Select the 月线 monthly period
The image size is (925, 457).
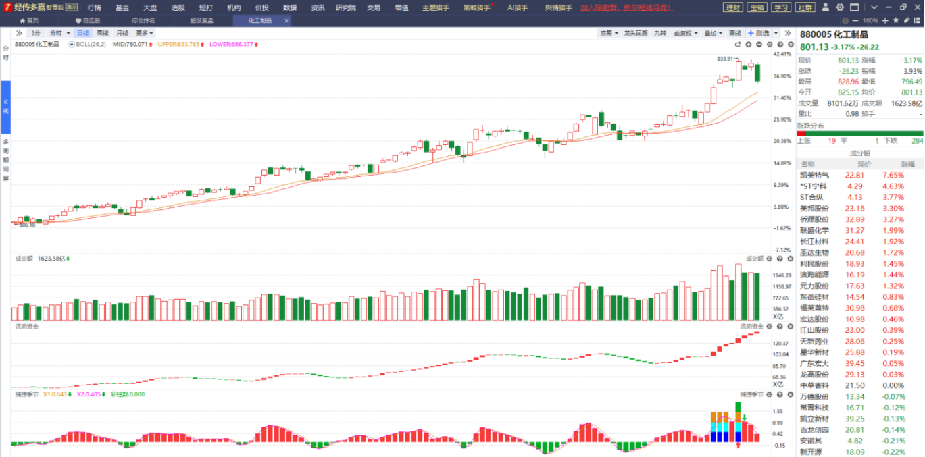(122, 33)
